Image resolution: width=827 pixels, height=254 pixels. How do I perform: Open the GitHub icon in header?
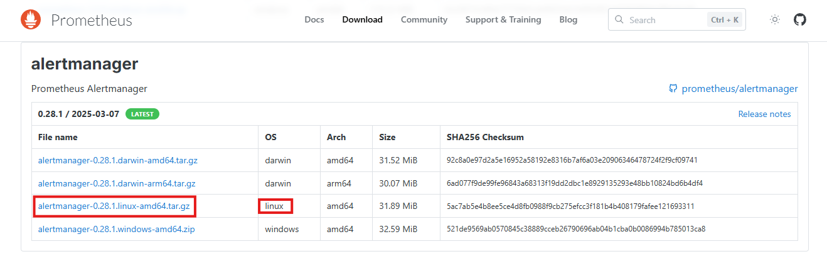pos(800,20)
